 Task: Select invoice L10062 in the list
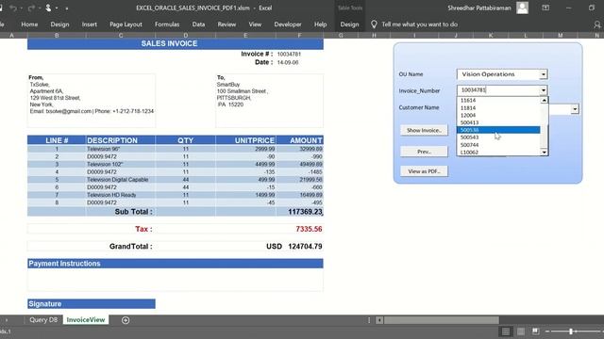[x=498, y=153]
